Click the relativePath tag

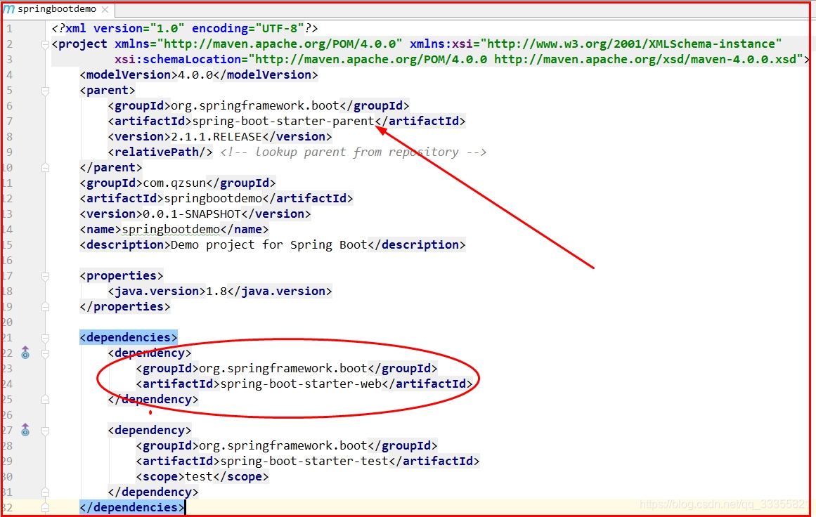click(x=160, y=152)
